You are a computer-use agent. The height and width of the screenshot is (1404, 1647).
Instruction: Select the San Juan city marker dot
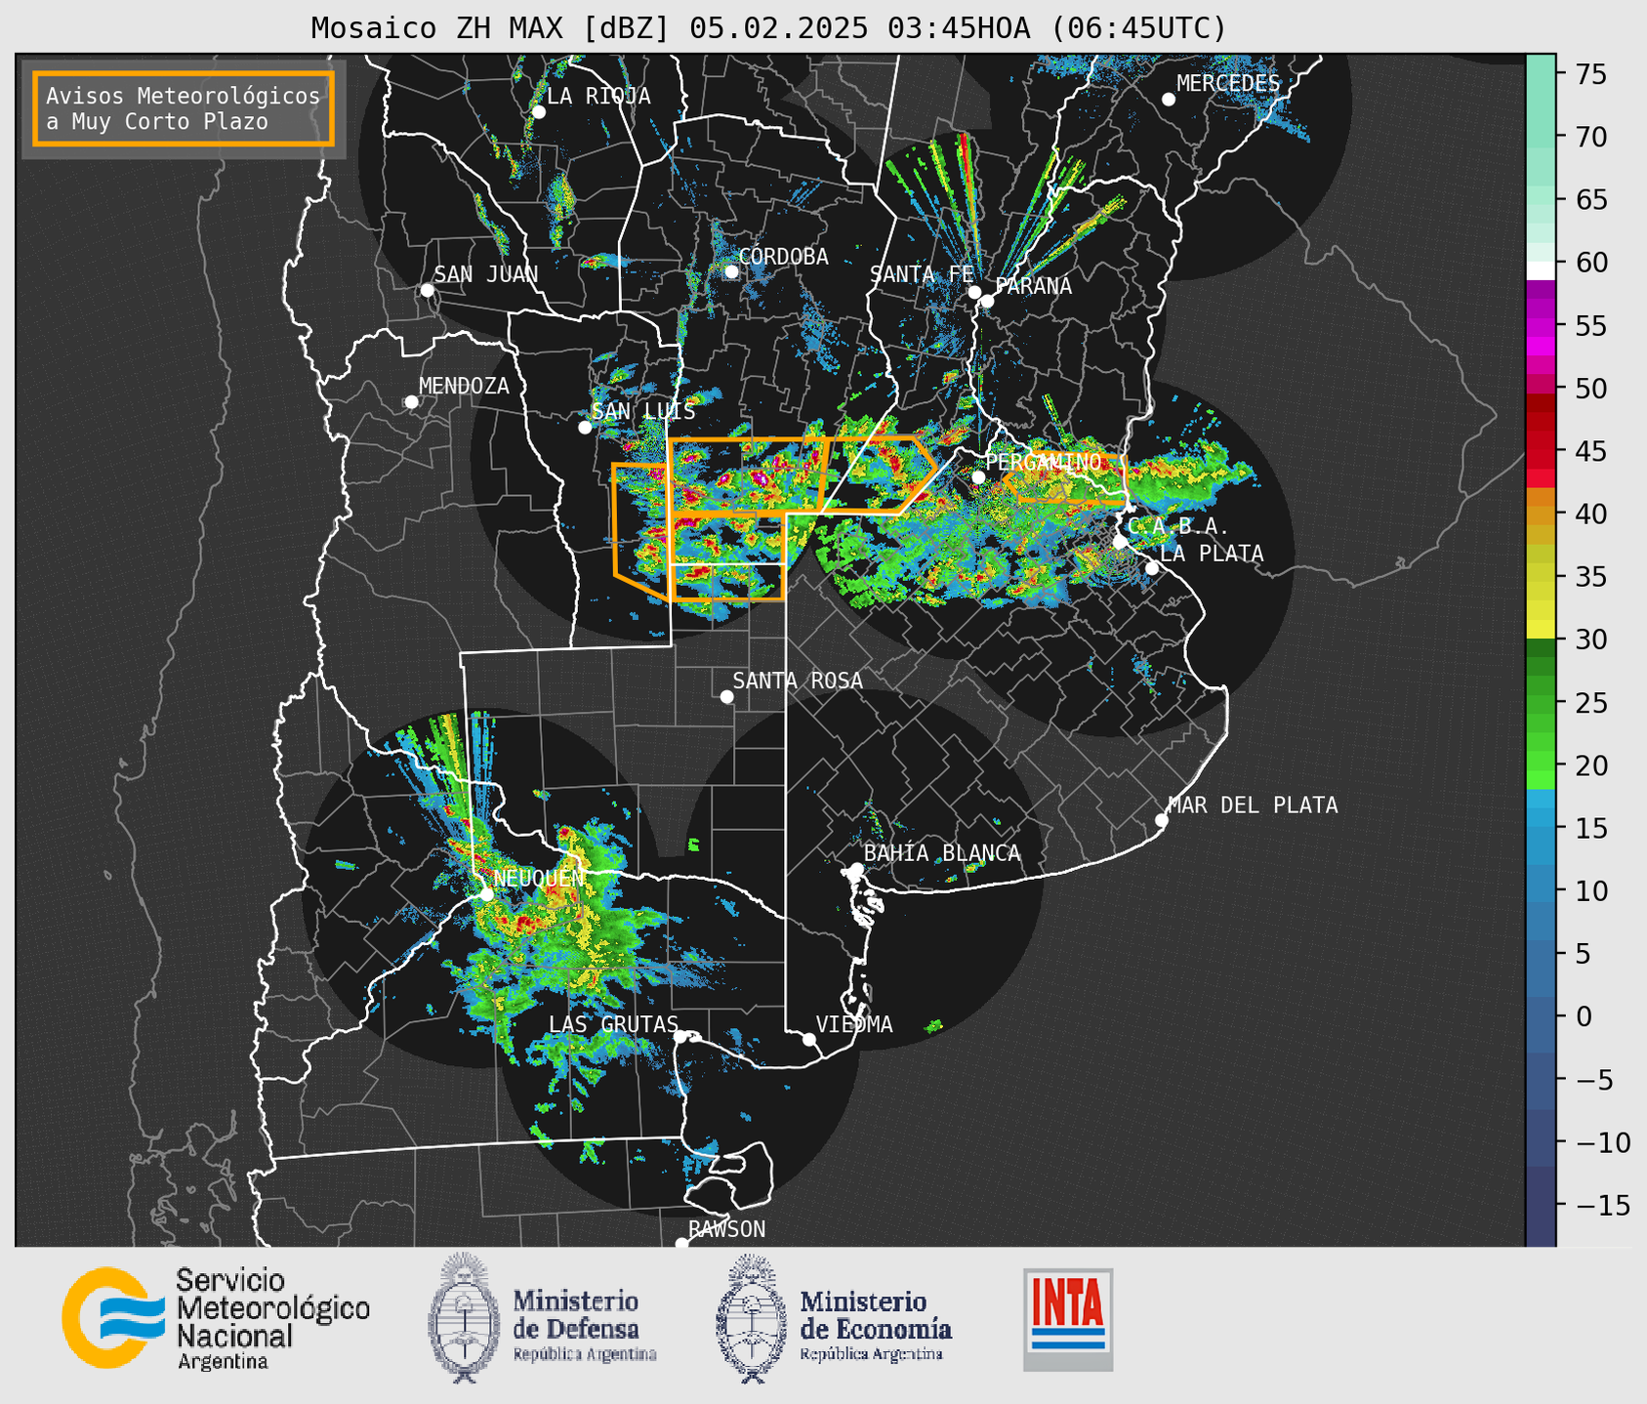pos(427,290)
